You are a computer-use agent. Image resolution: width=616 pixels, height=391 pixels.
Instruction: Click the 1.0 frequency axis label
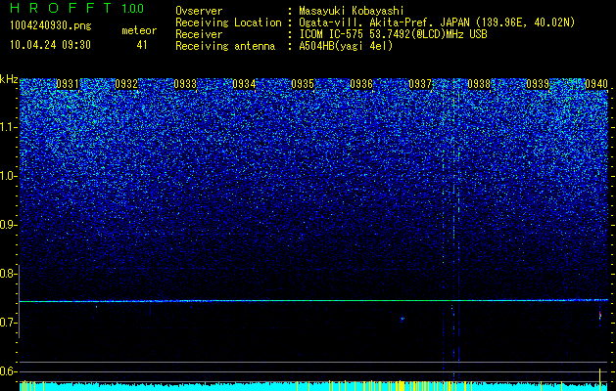coord(8,176)
